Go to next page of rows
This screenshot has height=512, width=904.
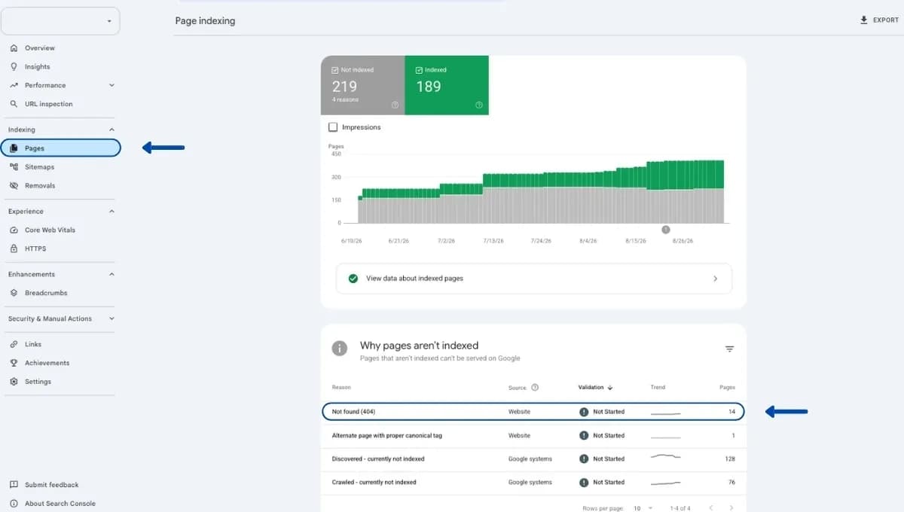pos(731,508)
